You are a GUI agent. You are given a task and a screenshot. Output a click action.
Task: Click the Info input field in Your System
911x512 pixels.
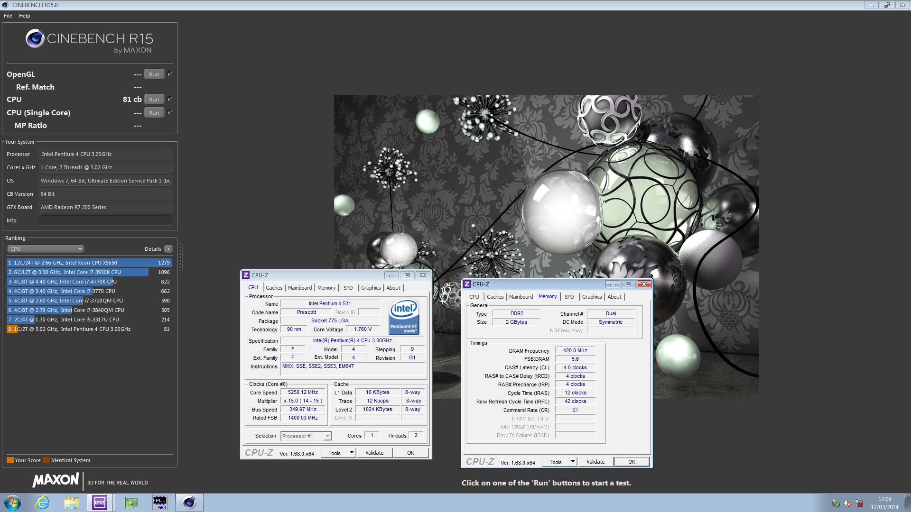pos(105,220)
